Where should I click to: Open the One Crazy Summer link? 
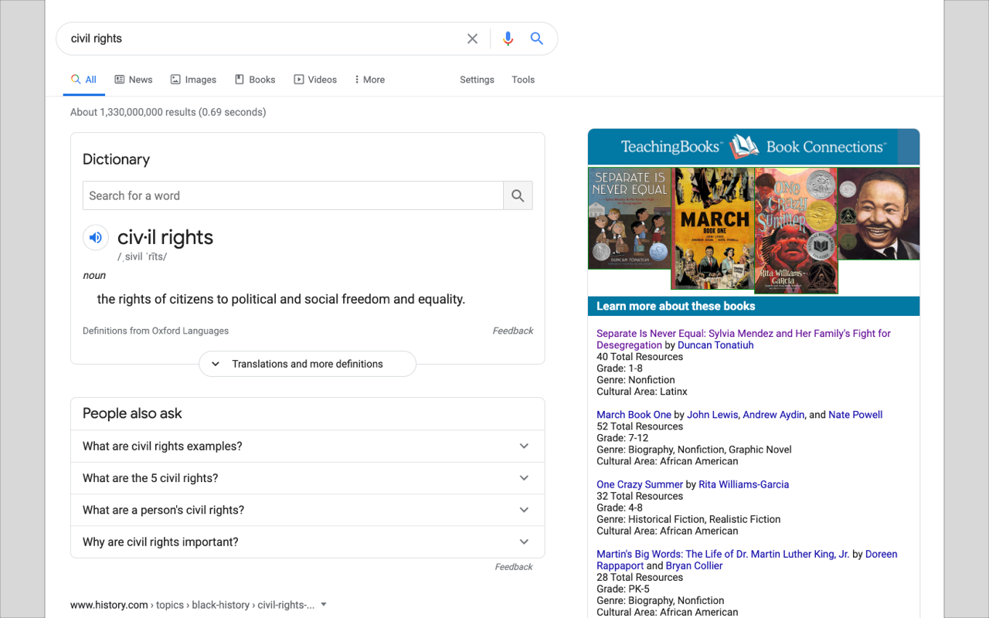640,484
